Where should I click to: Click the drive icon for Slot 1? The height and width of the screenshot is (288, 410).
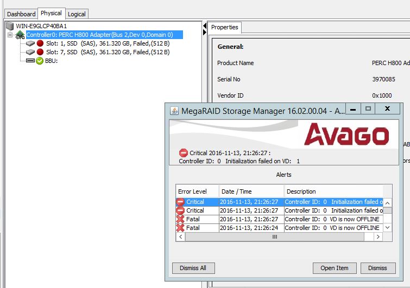30,43
